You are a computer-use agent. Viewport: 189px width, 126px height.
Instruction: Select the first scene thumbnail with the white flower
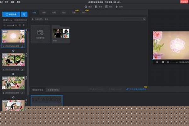(x=13, y=36)
